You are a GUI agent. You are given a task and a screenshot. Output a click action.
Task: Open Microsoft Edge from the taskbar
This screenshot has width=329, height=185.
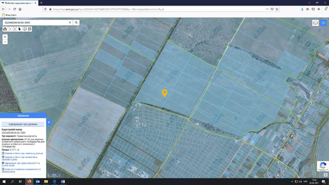pyautogui.click(x=54, y=182)
